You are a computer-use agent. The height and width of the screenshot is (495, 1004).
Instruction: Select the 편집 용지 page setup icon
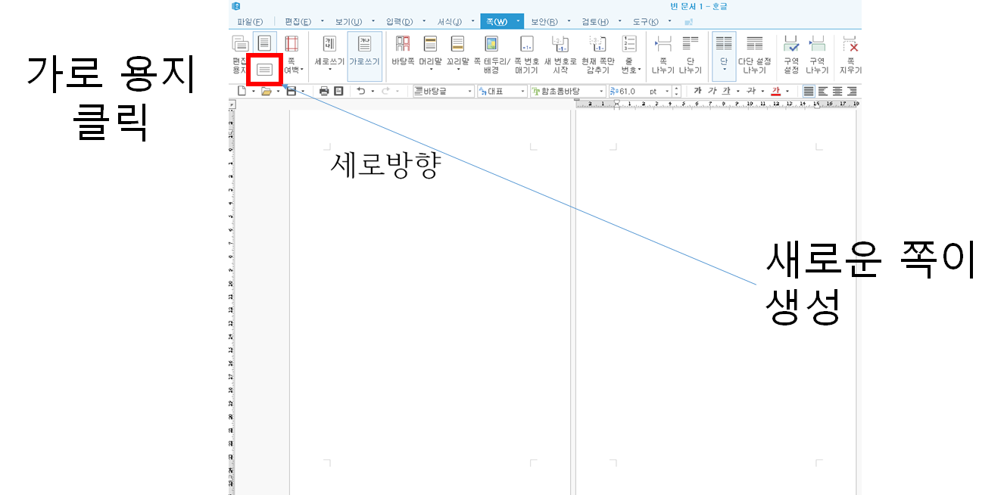click(242, 44)
